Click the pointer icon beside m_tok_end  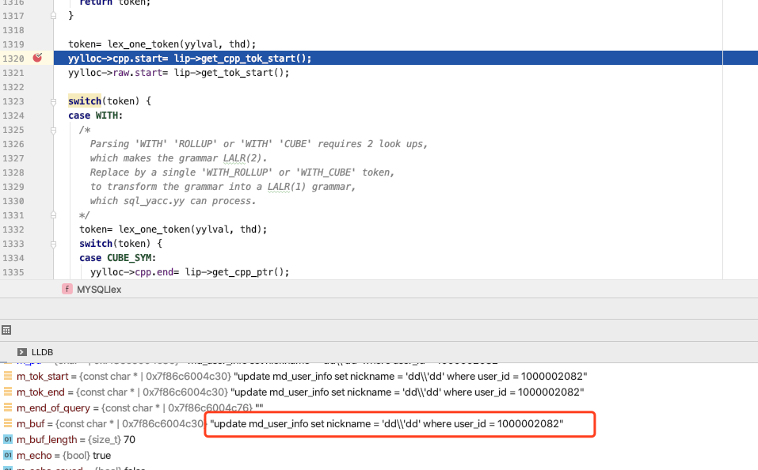point(8,392)
